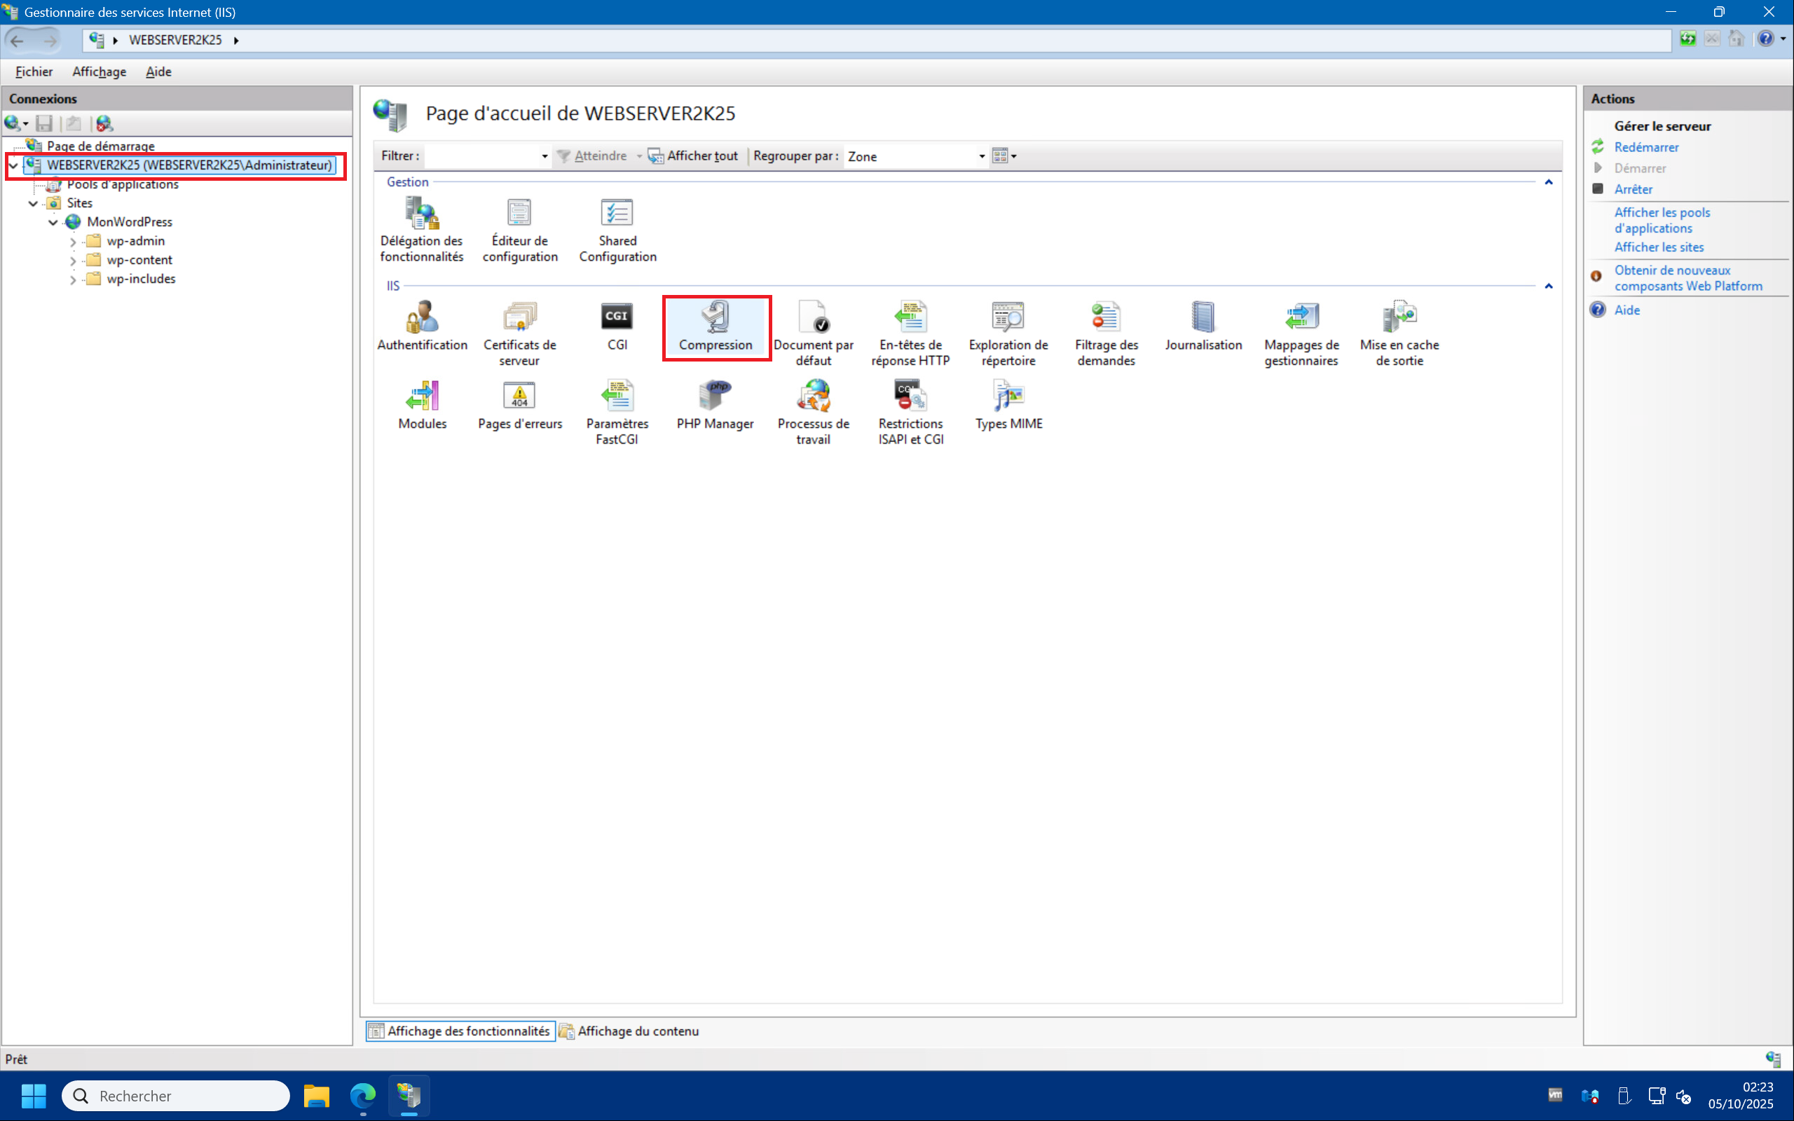Open the Regrouper par Zone dropdown
This screenshot has width=1794, height=1121.
[x=981, y=156]
